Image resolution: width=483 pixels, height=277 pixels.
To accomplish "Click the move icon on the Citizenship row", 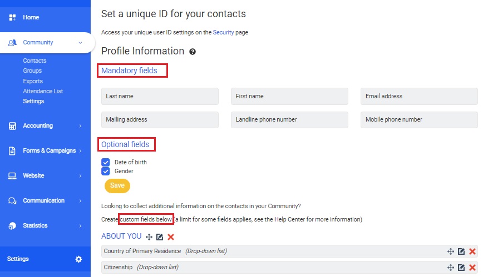I will click(x=451, y=268).
